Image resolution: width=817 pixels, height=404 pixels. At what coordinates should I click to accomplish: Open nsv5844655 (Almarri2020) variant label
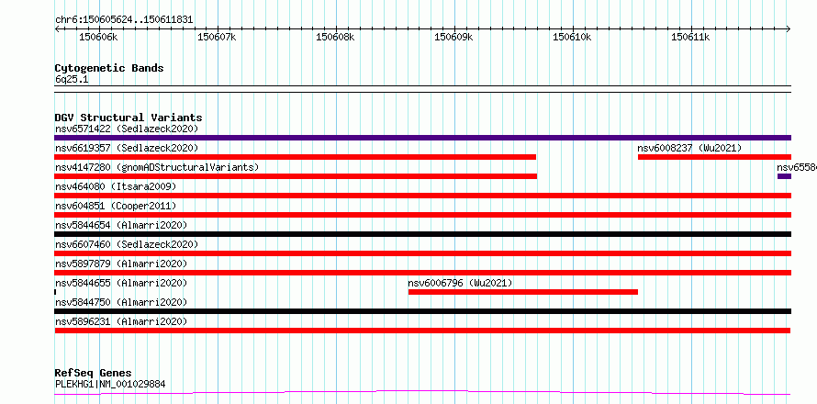(x=121, y=283)
